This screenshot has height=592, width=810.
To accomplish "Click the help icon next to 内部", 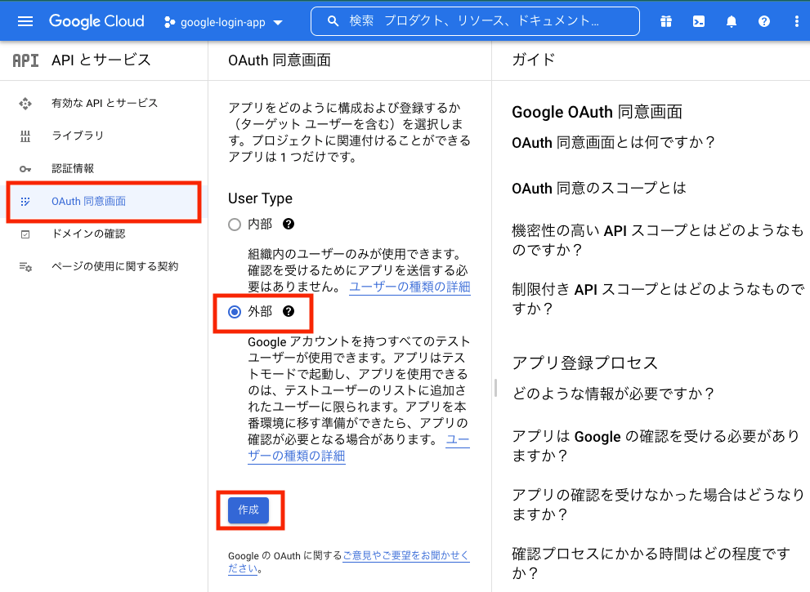I will click(289, 224).
